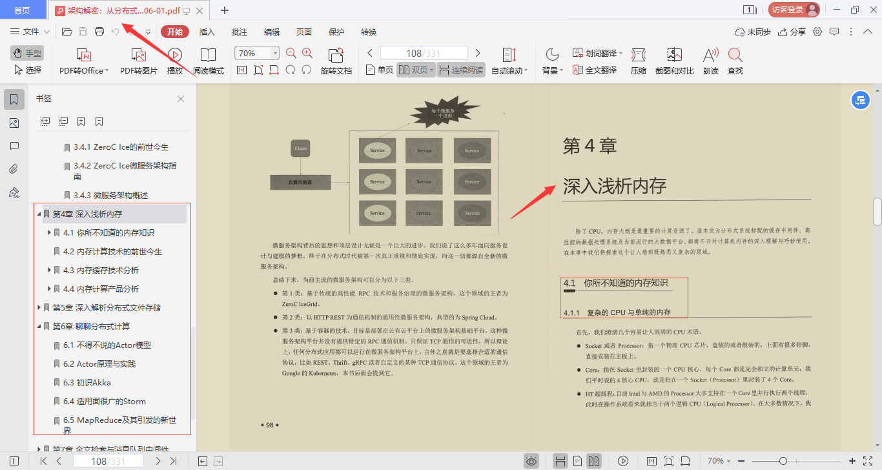Open the attachments paperclip panel
The width and height of the screenshot is (882, 470).
(14, 170)
